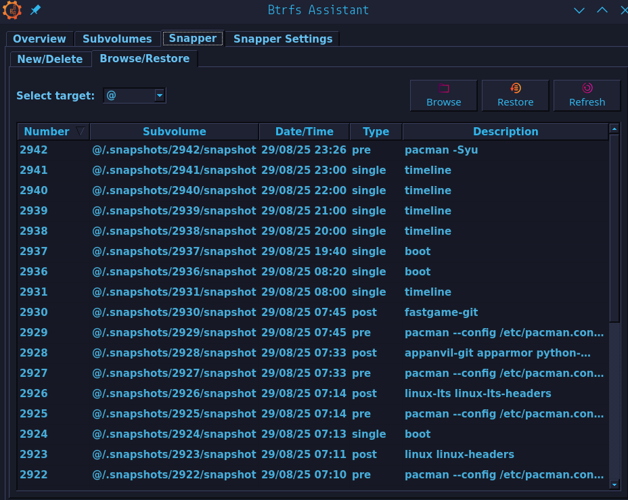Screen dimensions: 628x500
Task: Select the Snapper tab
Action: pos(193,39)
